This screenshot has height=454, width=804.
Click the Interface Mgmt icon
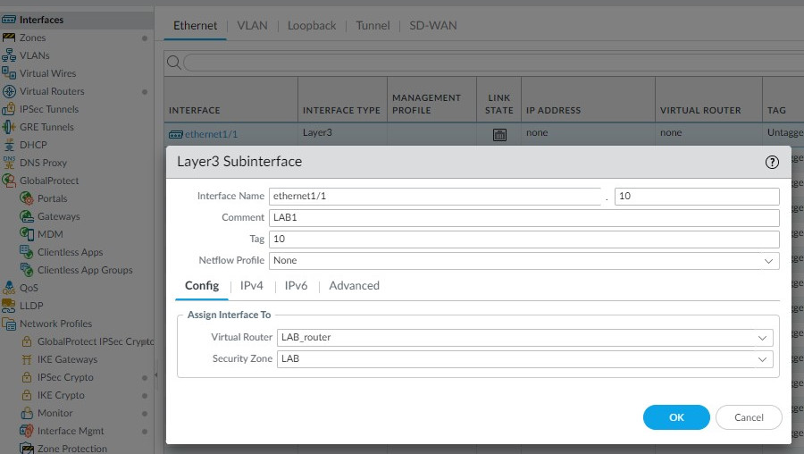(x=27, y=431)
